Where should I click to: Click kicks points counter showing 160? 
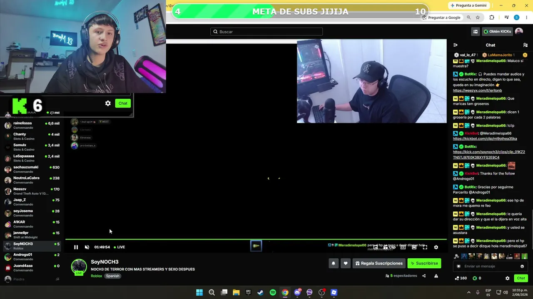coord(461,278)
